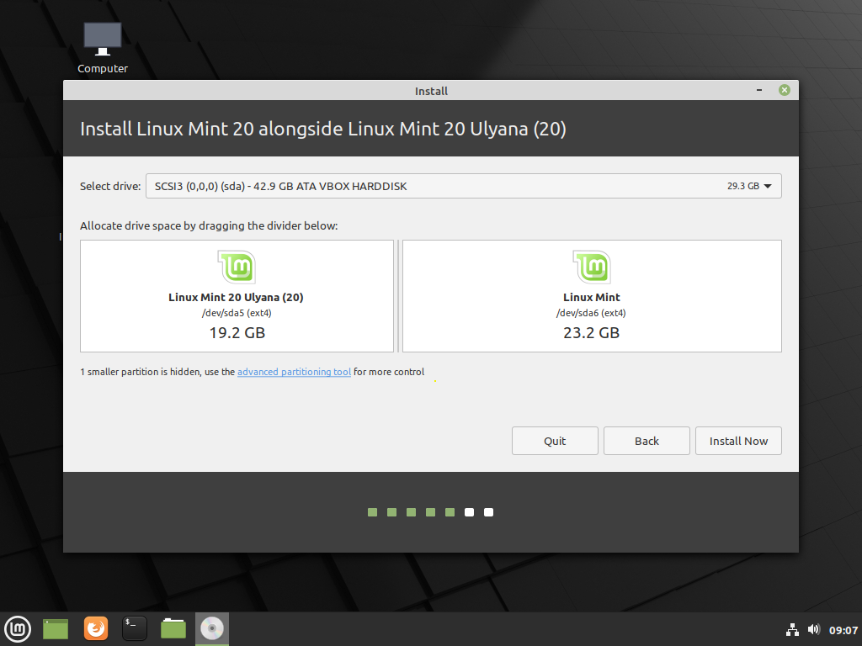
Task: Click the 'Allocate drive space' instruction text
Action: (209, 225)
